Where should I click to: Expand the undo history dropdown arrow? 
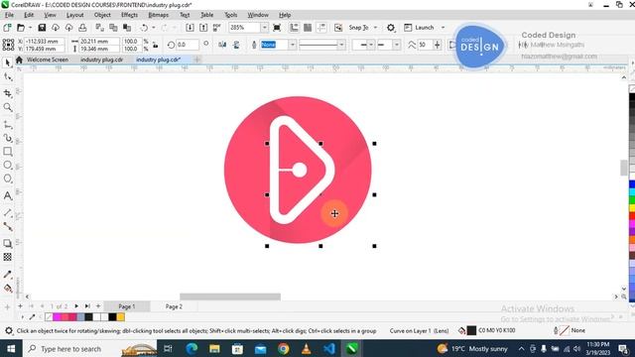click(154, 28)
